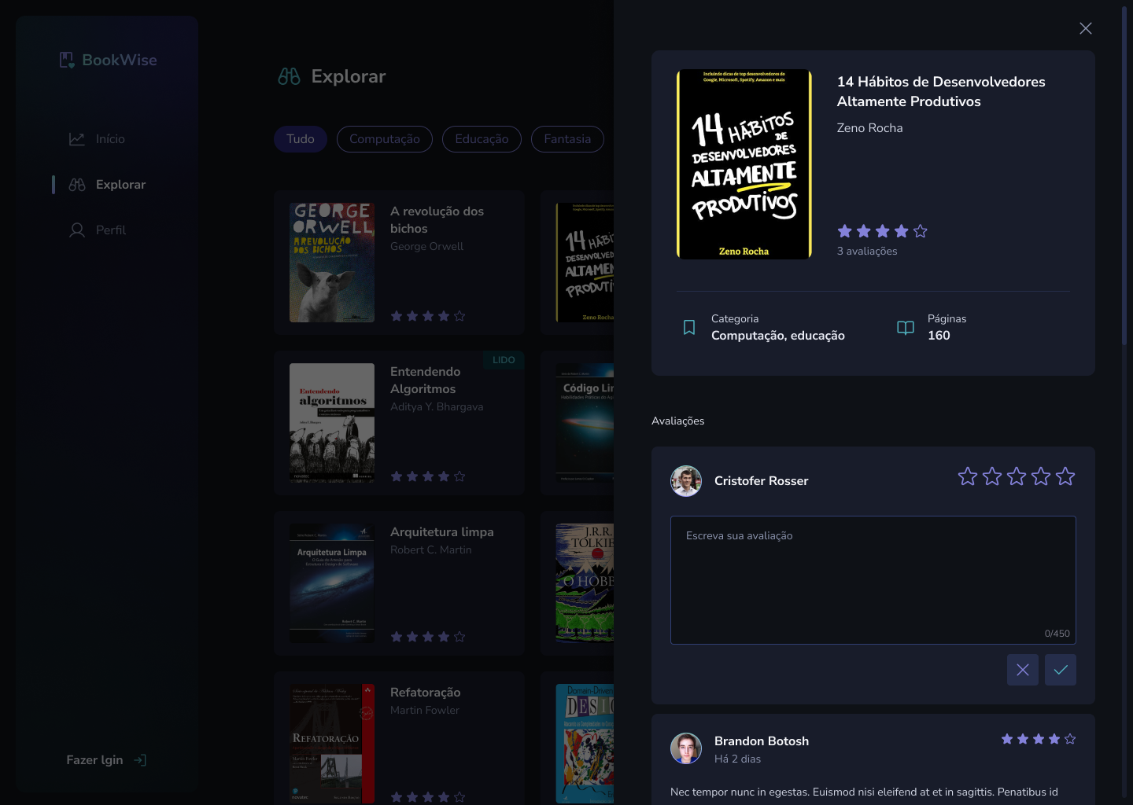Confirm the review with the checkmark button

(x=1061, y=670)
